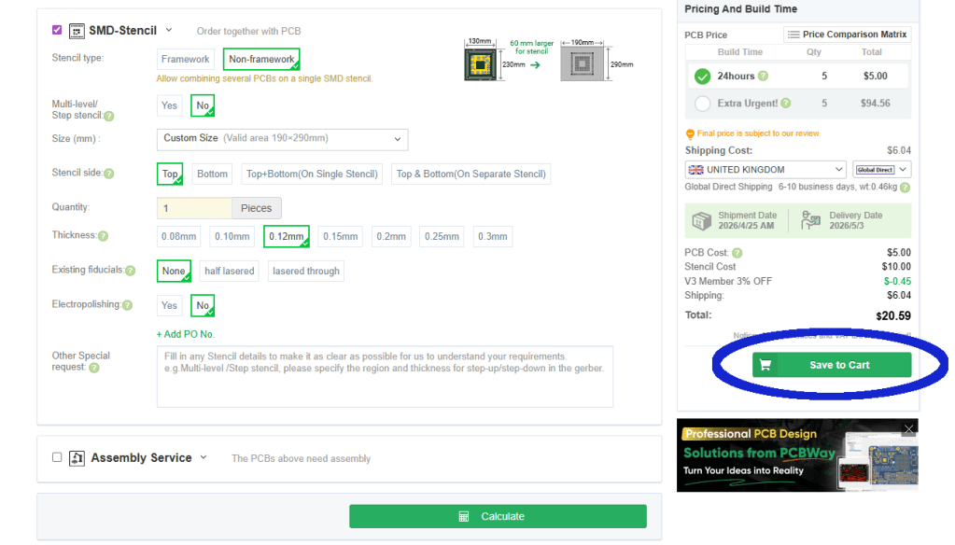Uncheck the SMD-Stencil checkbox

click(57, 30)
